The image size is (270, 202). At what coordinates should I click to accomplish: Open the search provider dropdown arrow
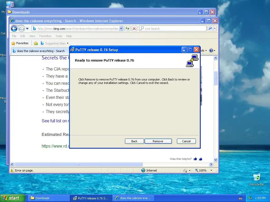coord(215,28)
